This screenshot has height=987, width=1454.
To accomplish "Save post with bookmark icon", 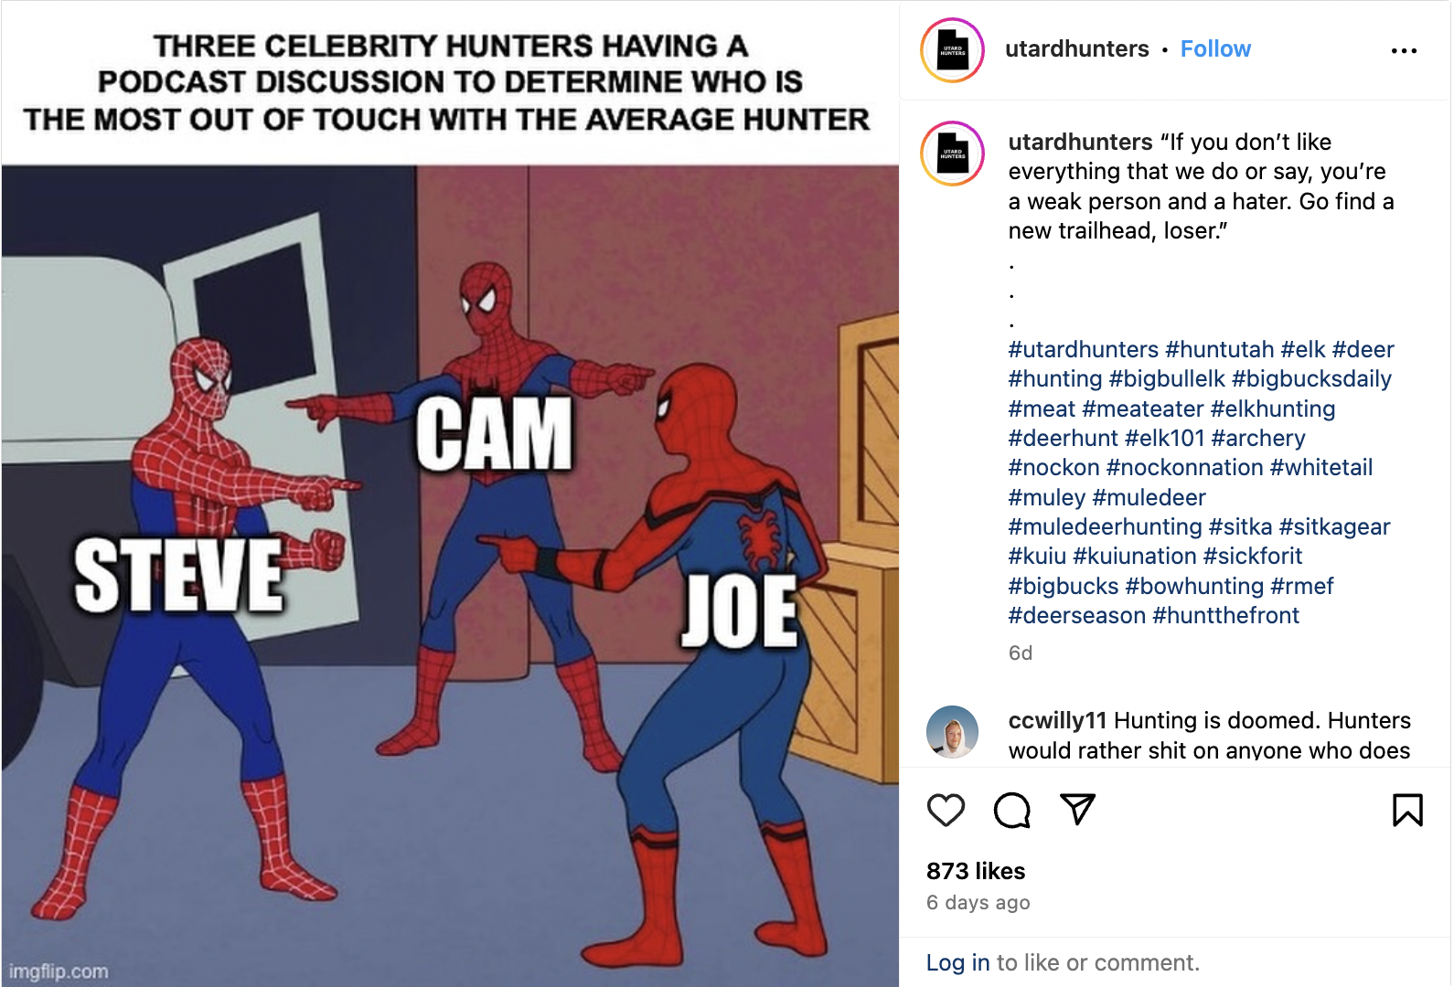I will click(1407, 810).
